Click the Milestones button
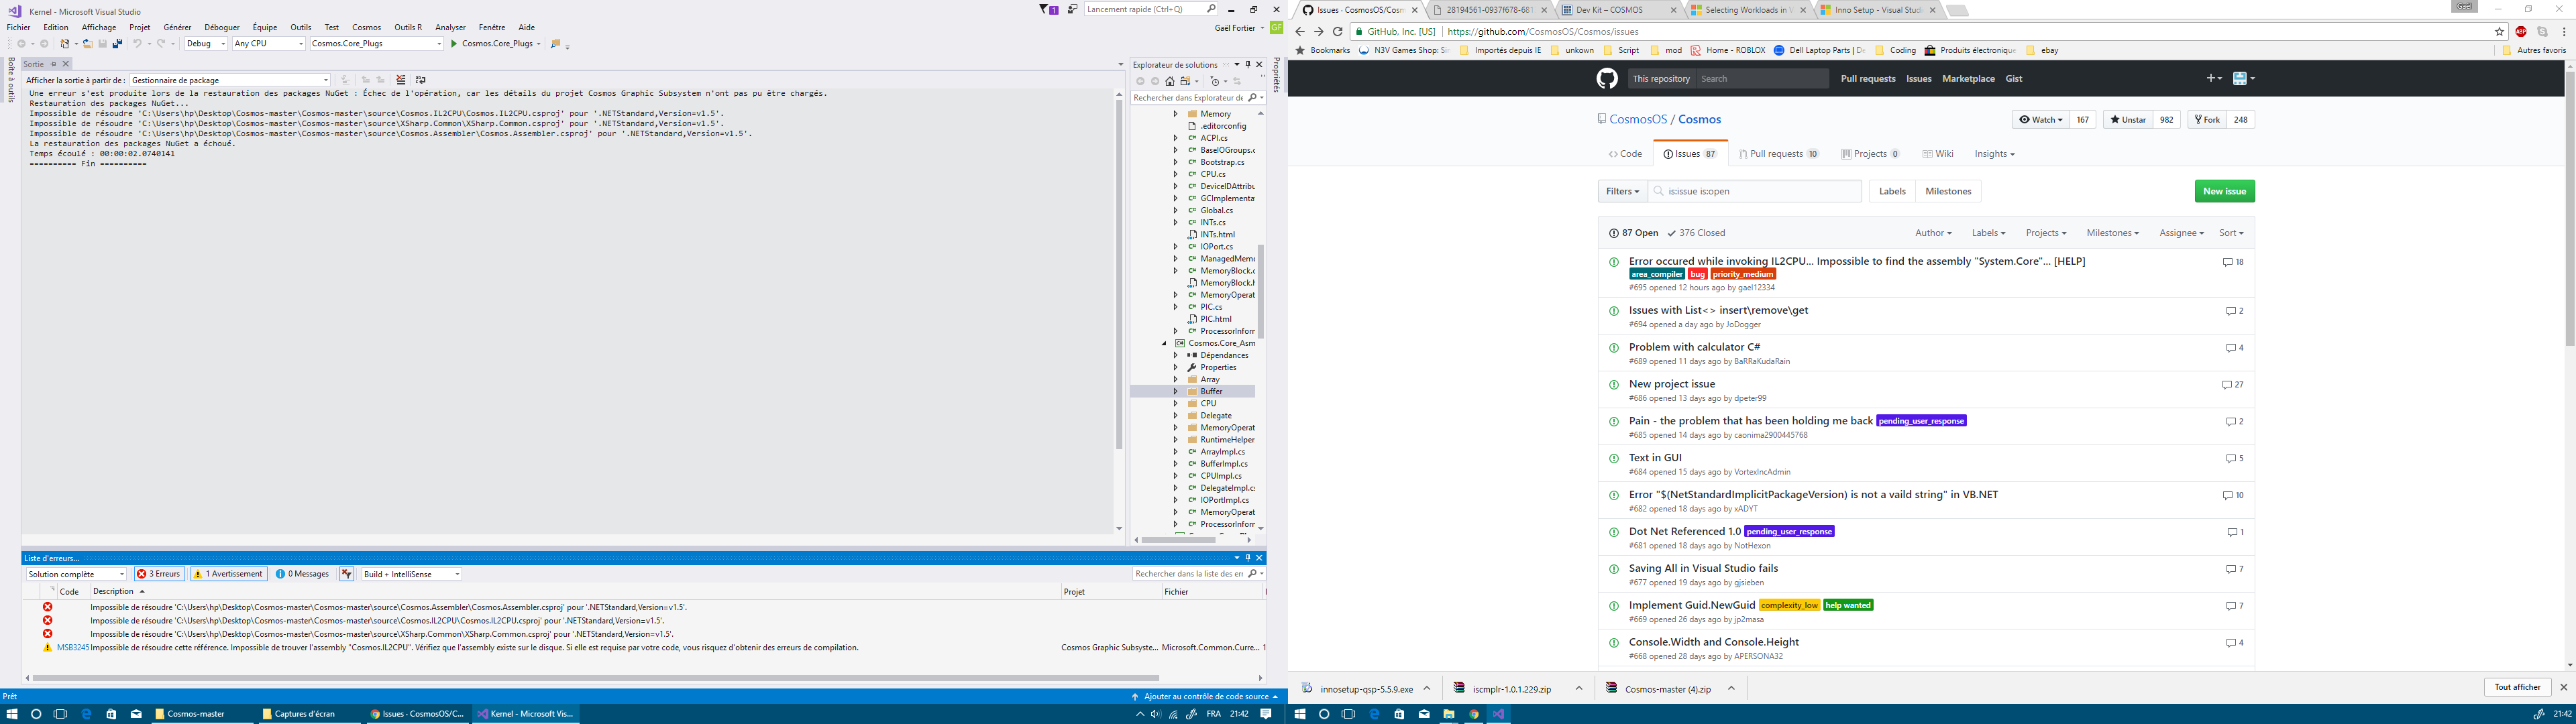The width and height of the screenshot is (2576, 724). point(1948,191)
